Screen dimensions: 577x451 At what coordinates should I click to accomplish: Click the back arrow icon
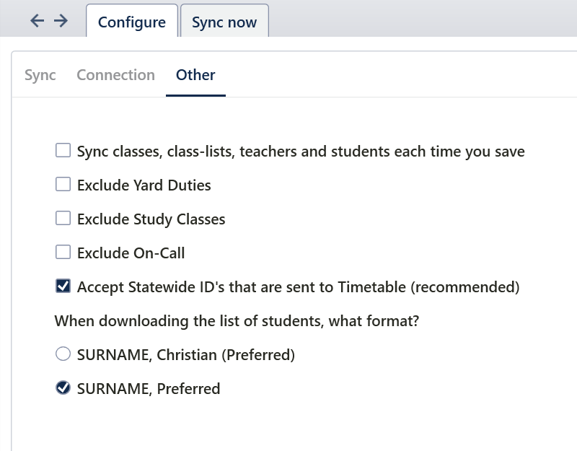(38, 21)
